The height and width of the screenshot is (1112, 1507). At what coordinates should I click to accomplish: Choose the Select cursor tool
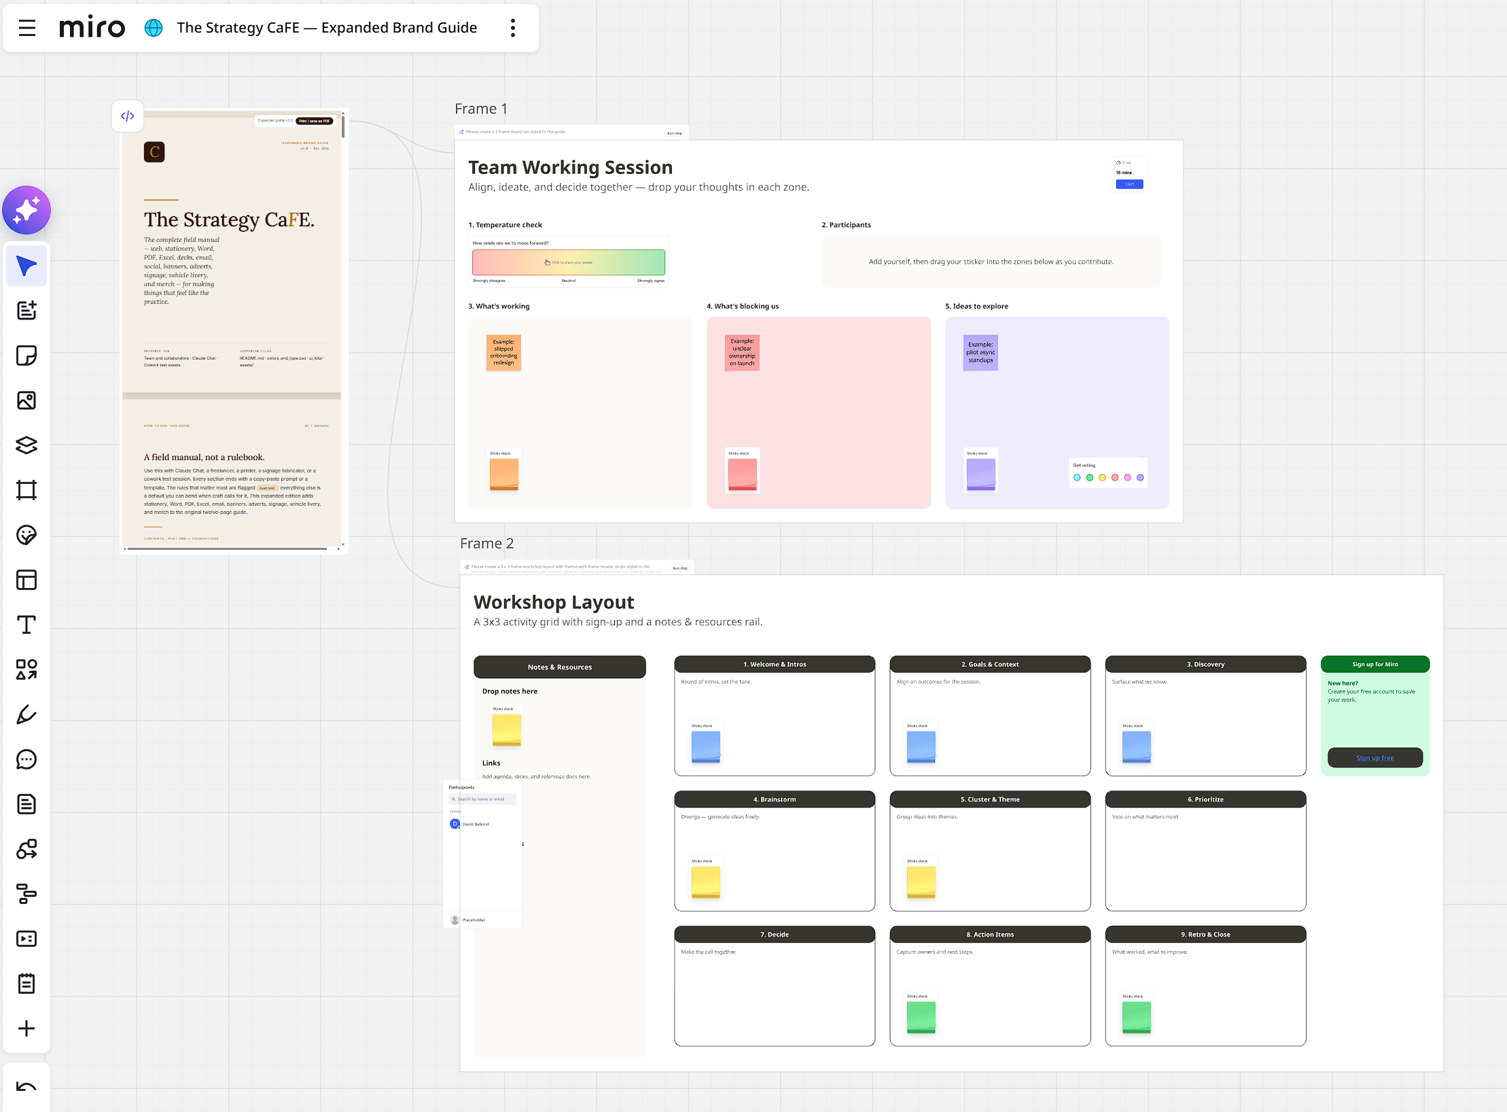[26, 266]
